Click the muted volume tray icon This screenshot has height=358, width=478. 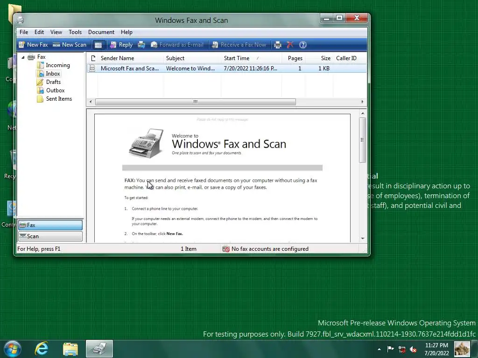point(413,349)
